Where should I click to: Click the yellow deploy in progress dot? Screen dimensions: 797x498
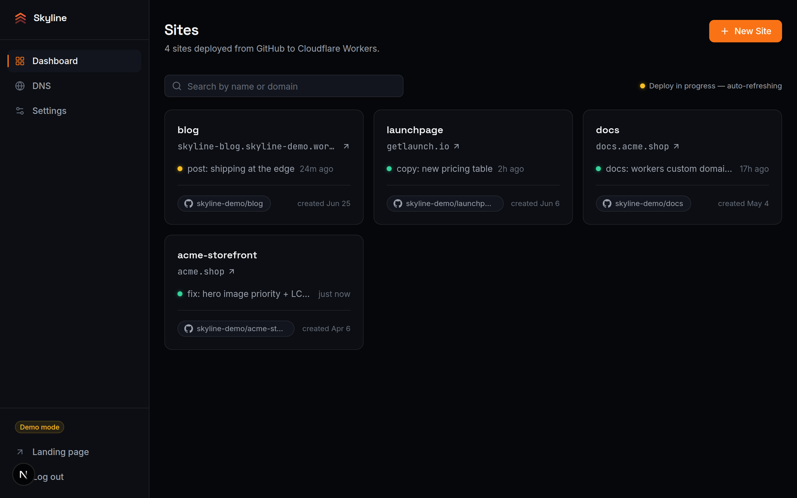pos(642,86)
